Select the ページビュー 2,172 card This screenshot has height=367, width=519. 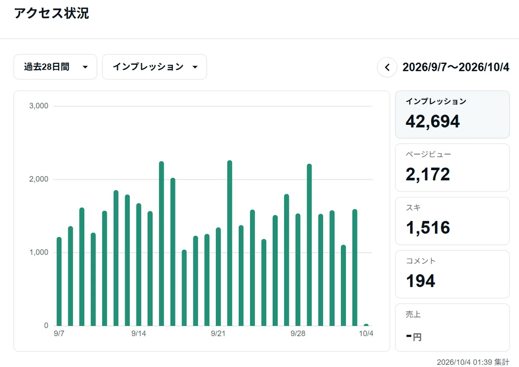coord(452,168)
